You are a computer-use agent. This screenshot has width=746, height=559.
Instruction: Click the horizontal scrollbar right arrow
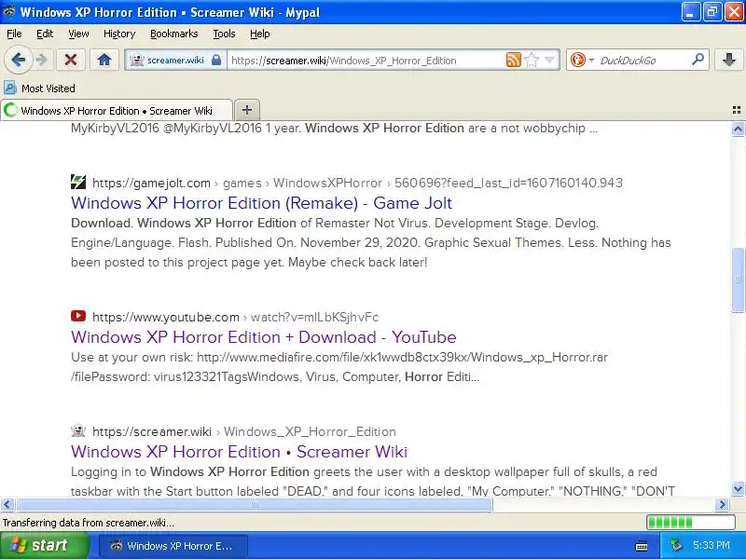[x=722, y=504]
